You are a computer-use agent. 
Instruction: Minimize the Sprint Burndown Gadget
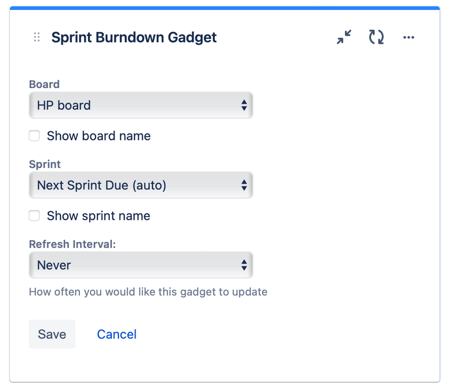pyautogui.click(x=344, y=37)
